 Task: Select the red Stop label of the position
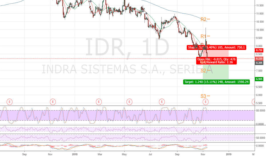pos(216,47)
